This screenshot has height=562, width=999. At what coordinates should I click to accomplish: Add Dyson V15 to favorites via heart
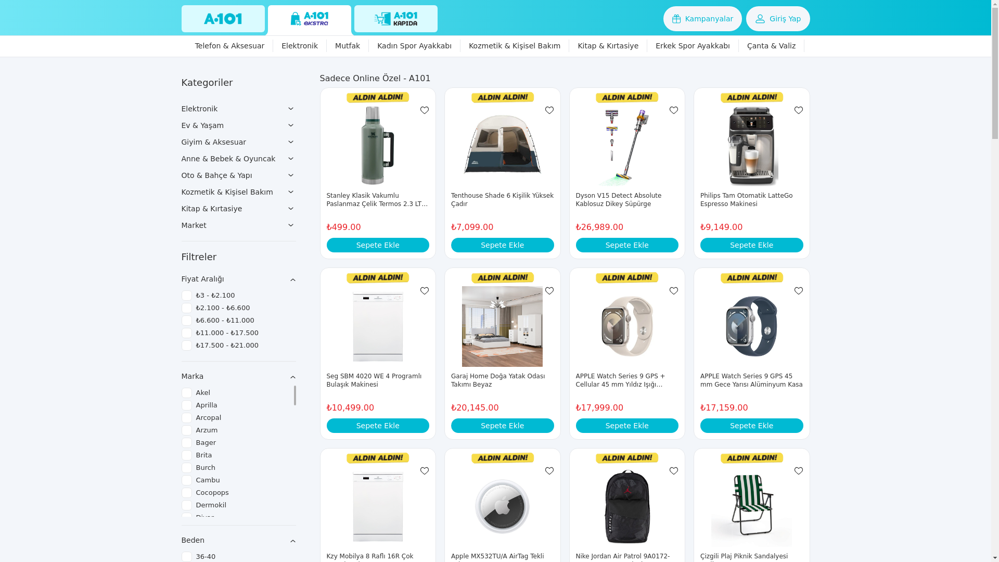pos(674,110)
